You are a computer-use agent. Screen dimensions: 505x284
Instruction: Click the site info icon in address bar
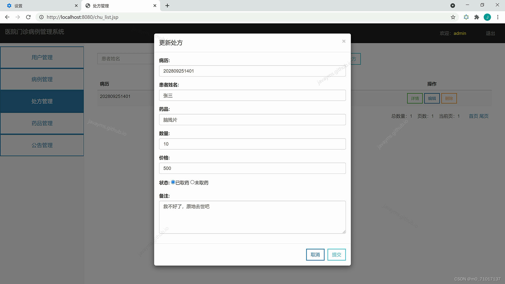click(x=41, y=17)
